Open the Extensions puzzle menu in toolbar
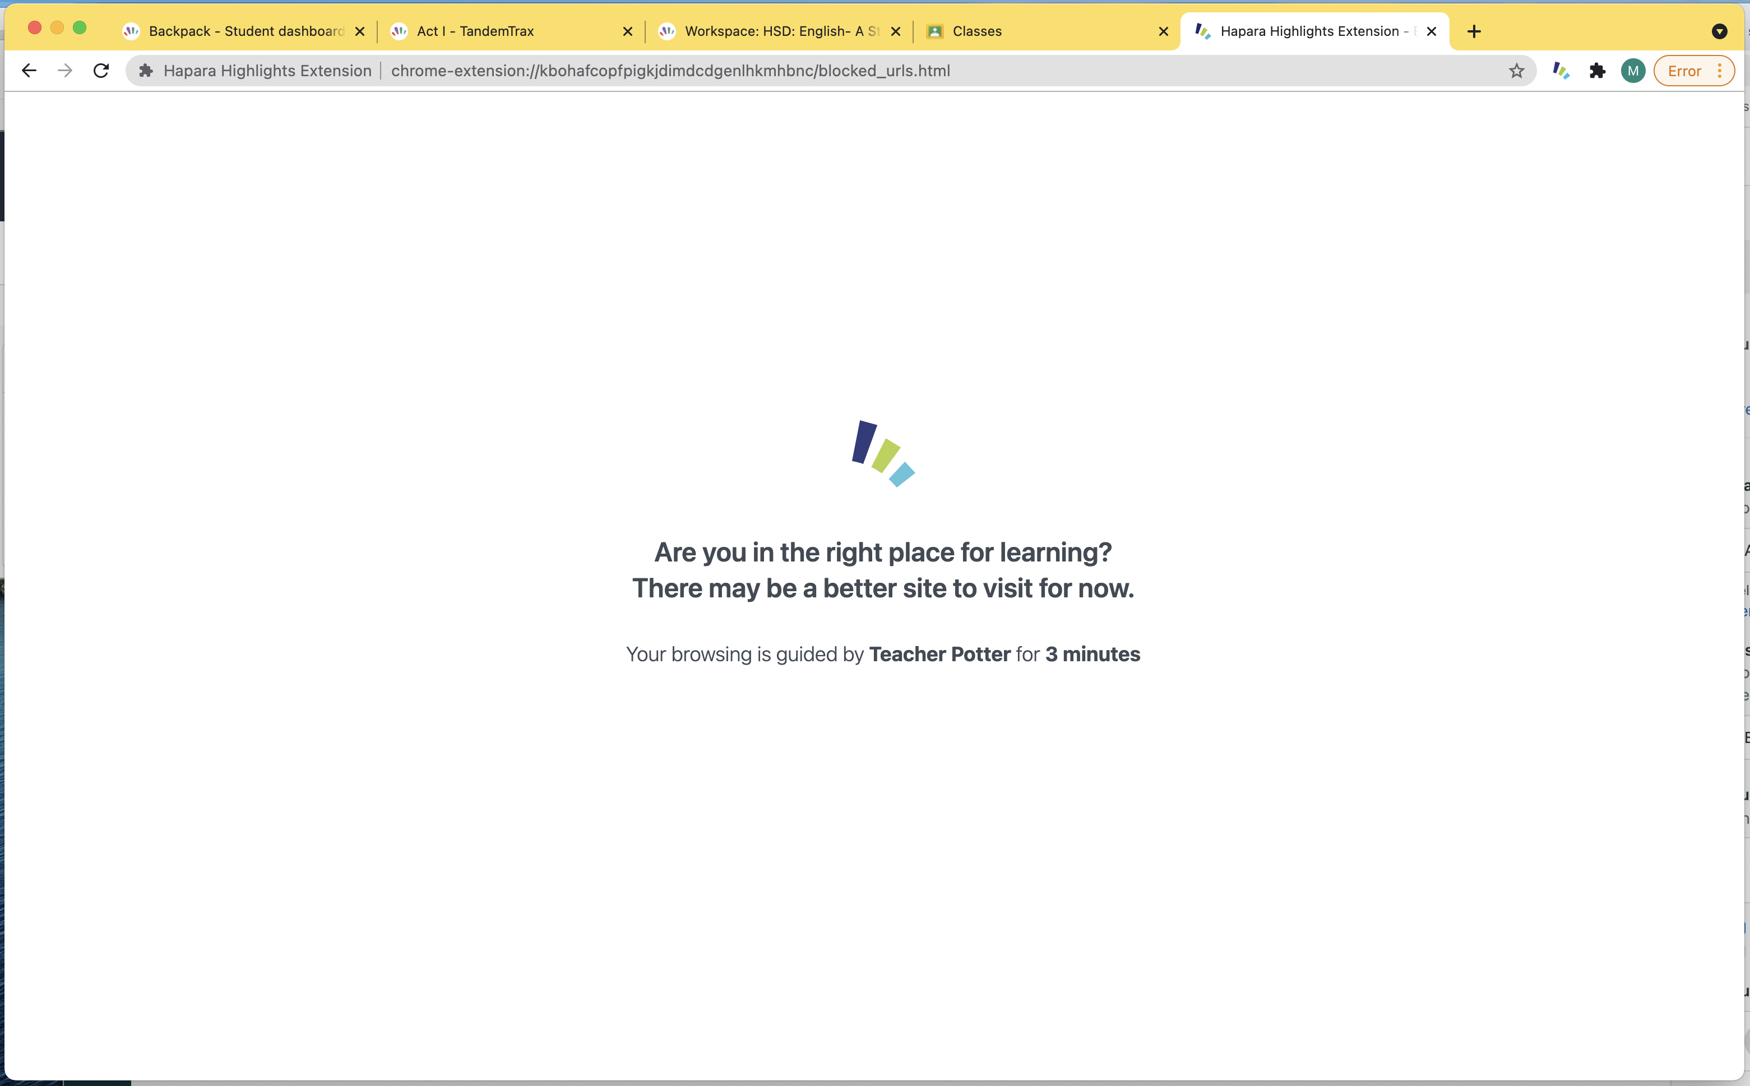 (x=1597, y=71)
